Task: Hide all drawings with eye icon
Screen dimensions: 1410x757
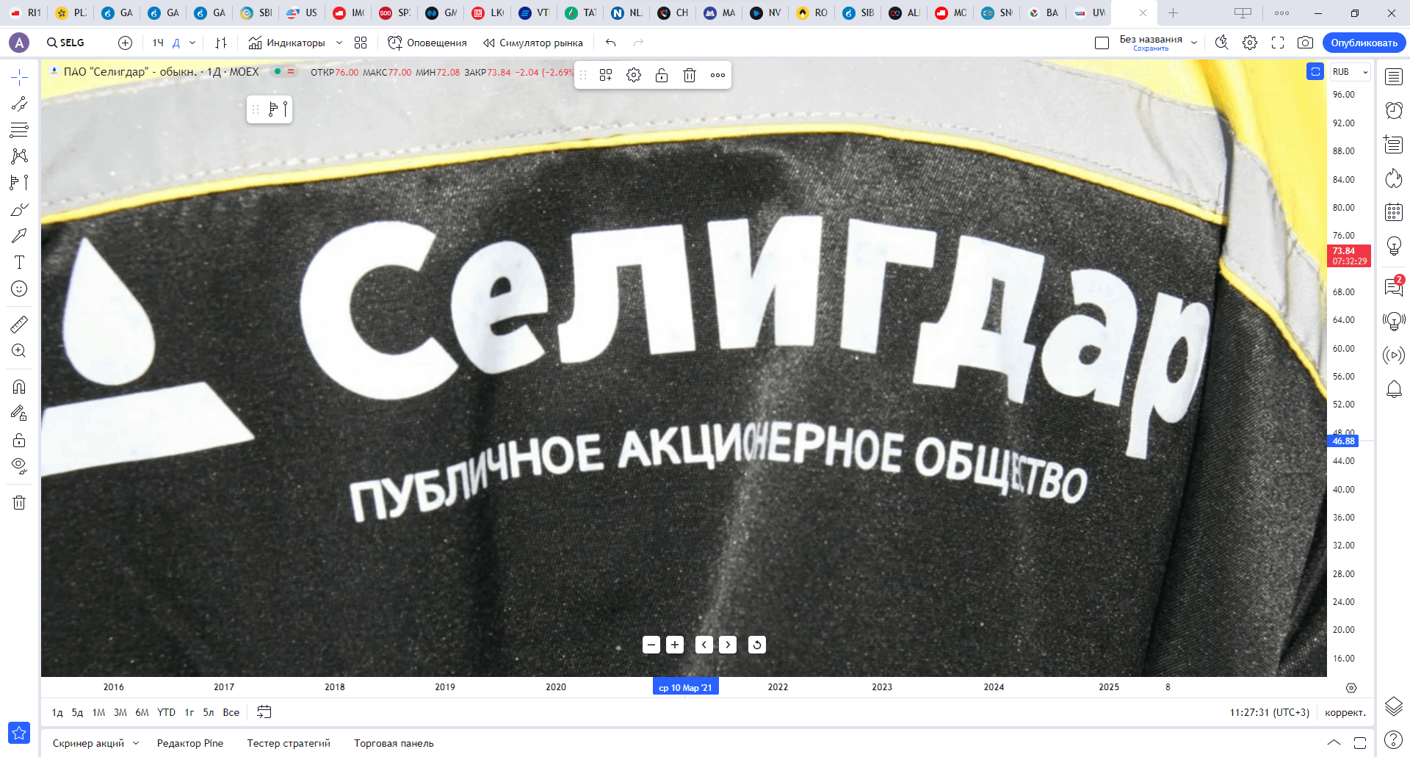Action: click(x=19, y=466)
